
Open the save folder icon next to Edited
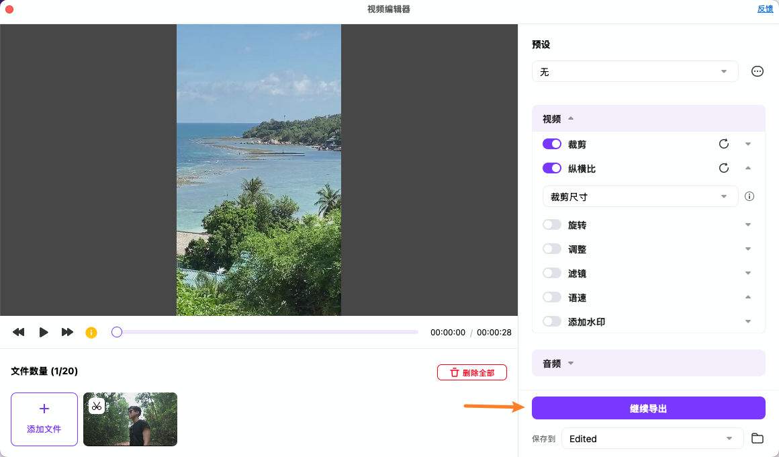[x=758, y=438]
